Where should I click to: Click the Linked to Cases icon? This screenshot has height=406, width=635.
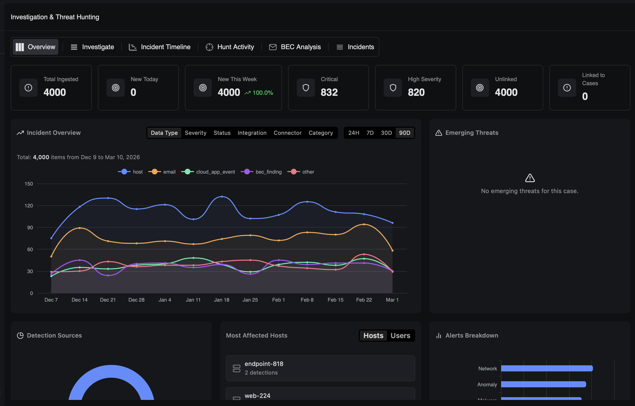tap(567, 88)
